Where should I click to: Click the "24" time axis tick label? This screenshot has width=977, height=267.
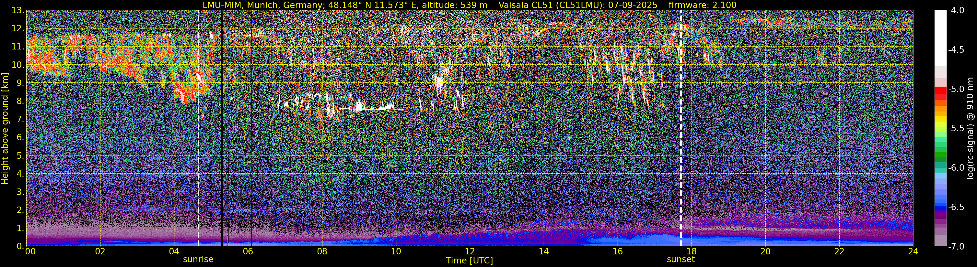(x=913, y=251)
